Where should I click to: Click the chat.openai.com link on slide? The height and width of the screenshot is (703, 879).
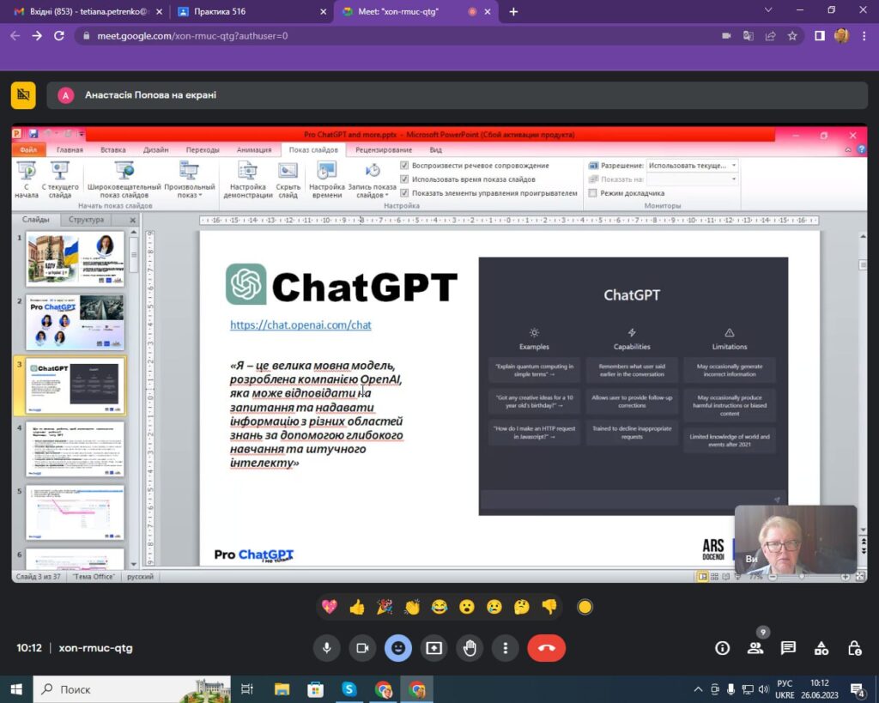[x=300, y=325]
